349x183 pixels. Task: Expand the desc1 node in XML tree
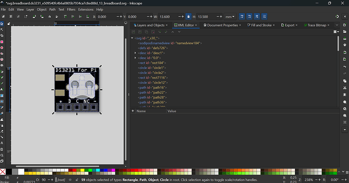135,53
